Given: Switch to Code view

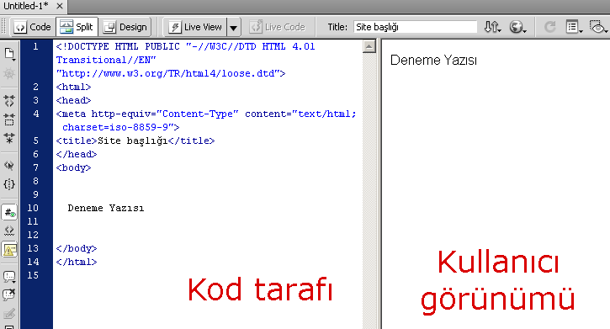Looking at the screenshot, I should coord(32,27).
